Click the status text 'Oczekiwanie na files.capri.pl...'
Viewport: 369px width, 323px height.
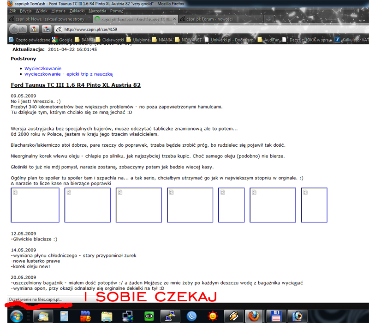pos(36,299)
